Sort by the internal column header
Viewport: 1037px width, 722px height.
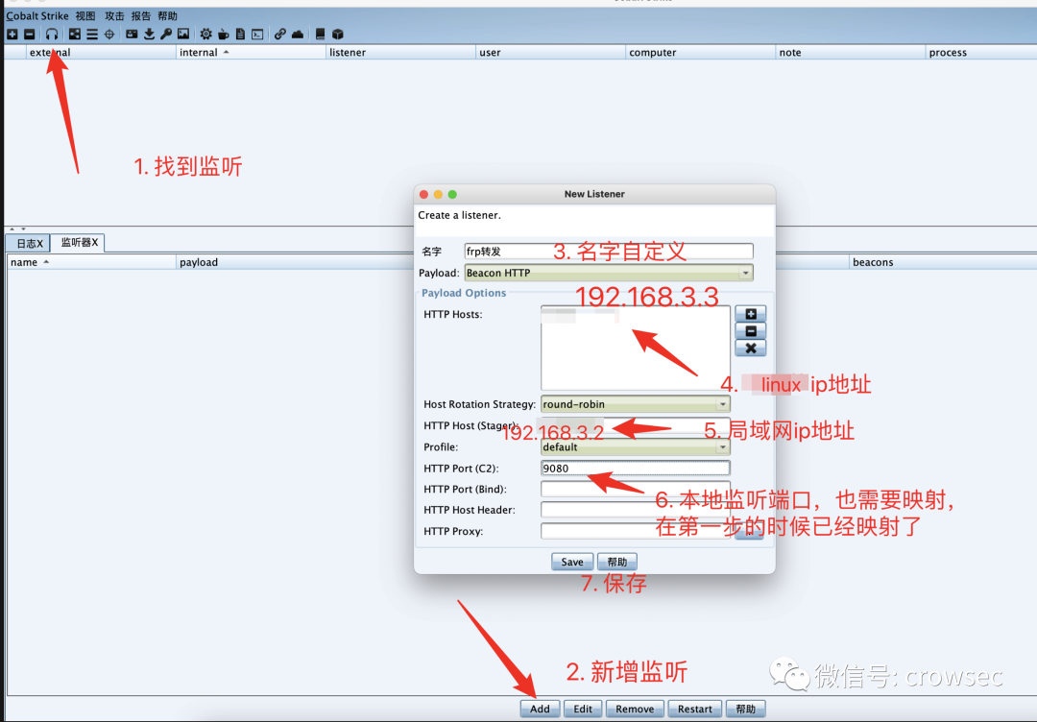(x=251, y=52)
